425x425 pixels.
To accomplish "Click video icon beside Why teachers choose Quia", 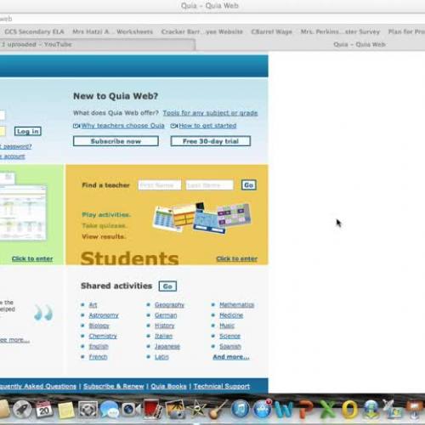I will [x=76, y=126].
